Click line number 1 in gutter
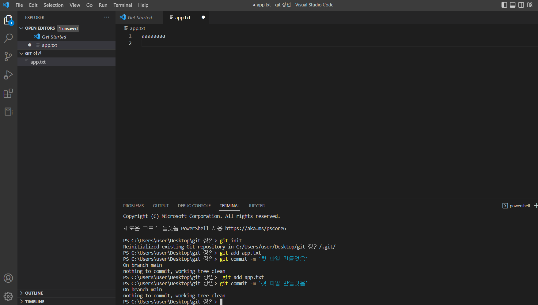 (x=130, y=36)
